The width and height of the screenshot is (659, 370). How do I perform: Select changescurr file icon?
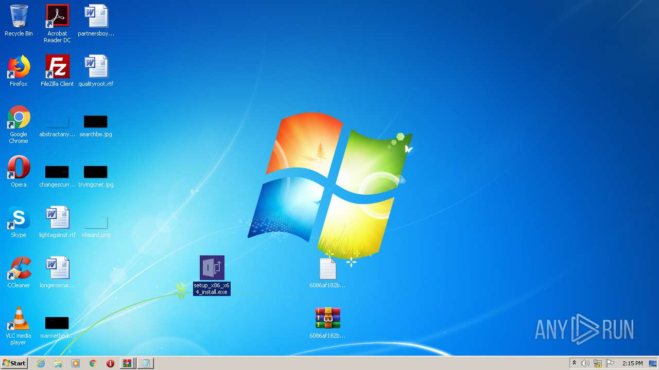pyautogui.click(x=57, y=177)
